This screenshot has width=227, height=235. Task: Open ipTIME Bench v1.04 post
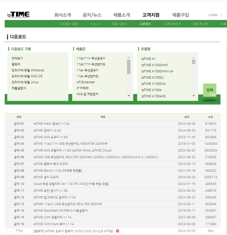(58, 171)
